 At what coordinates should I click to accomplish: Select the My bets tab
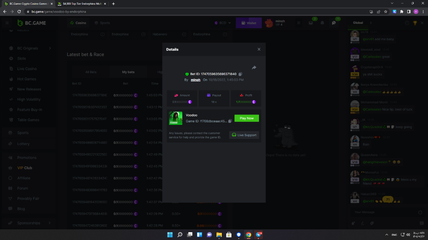128,72
